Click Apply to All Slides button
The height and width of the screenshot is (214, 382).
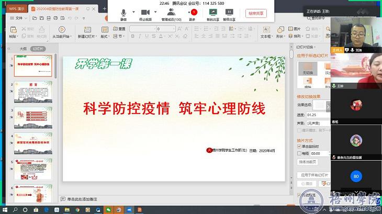tap(313, 175)
